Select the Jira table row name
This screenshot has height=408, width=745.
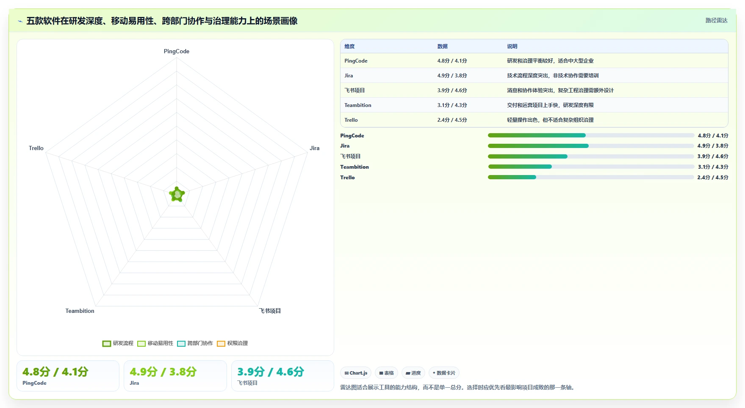(349, 76)
